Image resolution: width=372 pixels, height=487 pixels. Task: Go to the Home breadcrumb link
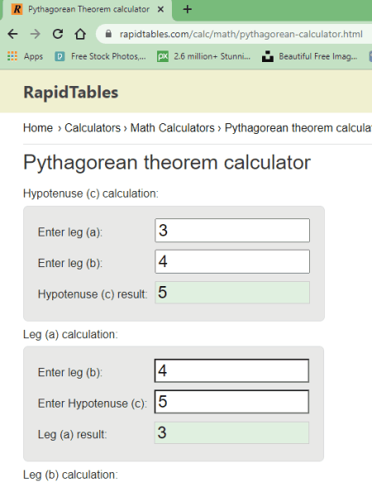click(x=38, y=127)
